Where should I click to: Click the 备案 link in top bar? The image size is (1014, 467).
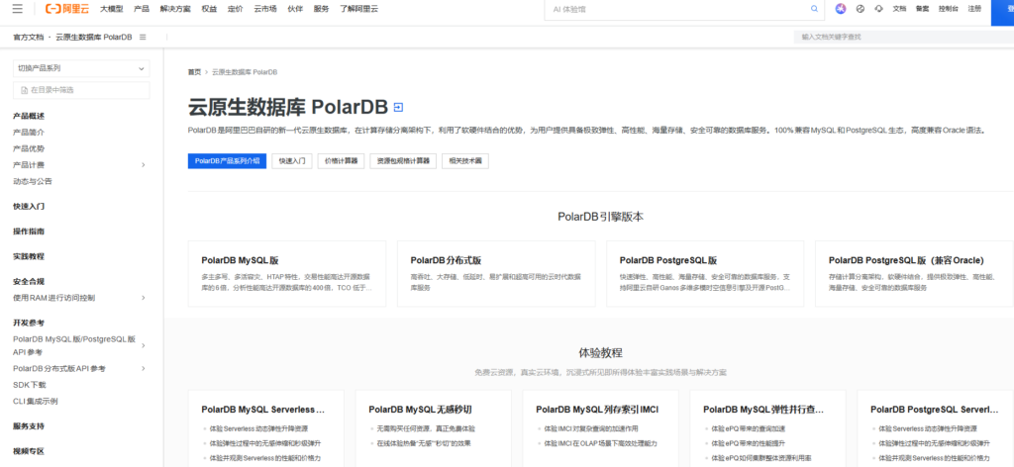[x=922, y=9]
